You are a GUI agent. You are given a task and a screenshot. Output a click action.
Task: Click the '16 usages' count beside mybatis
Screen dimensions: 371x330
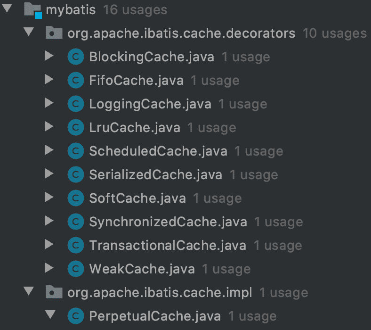pyautogui.click(x=135, y=10)
